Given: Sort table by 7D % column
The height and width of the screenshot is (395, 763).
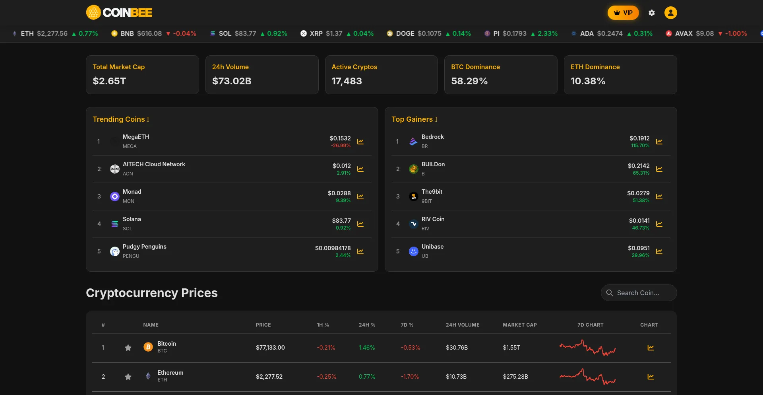Looking at the screenshot, I should tap(407, 325).
